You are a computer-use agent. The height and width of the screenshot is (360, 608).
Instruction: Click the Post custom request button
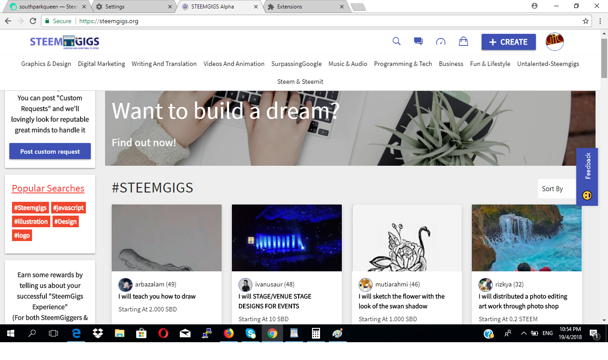(x=50, y=151)
